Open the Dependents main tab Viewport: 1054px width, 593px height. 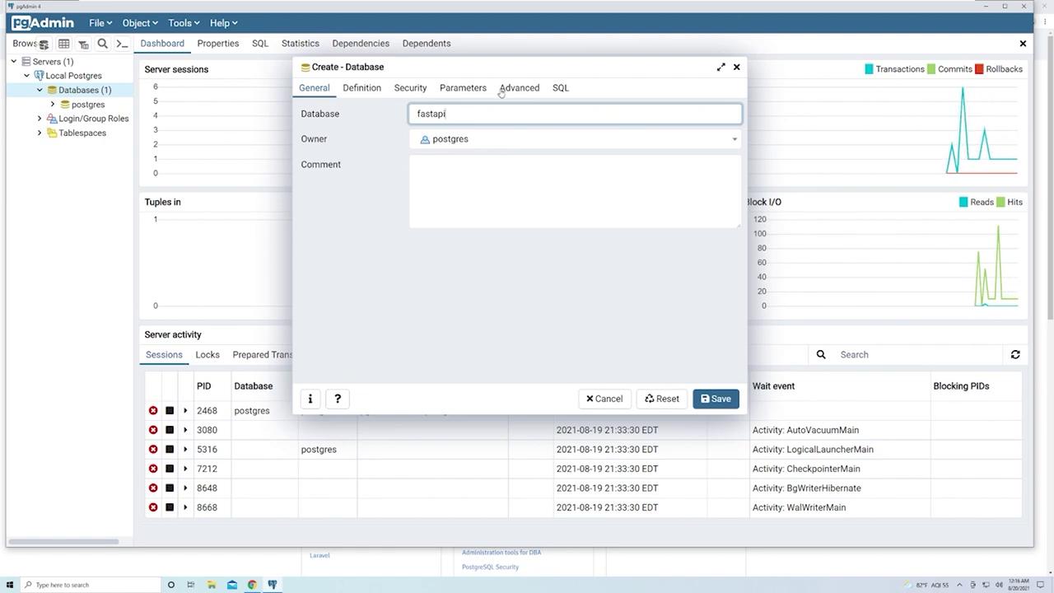click(x=427, y=44)
